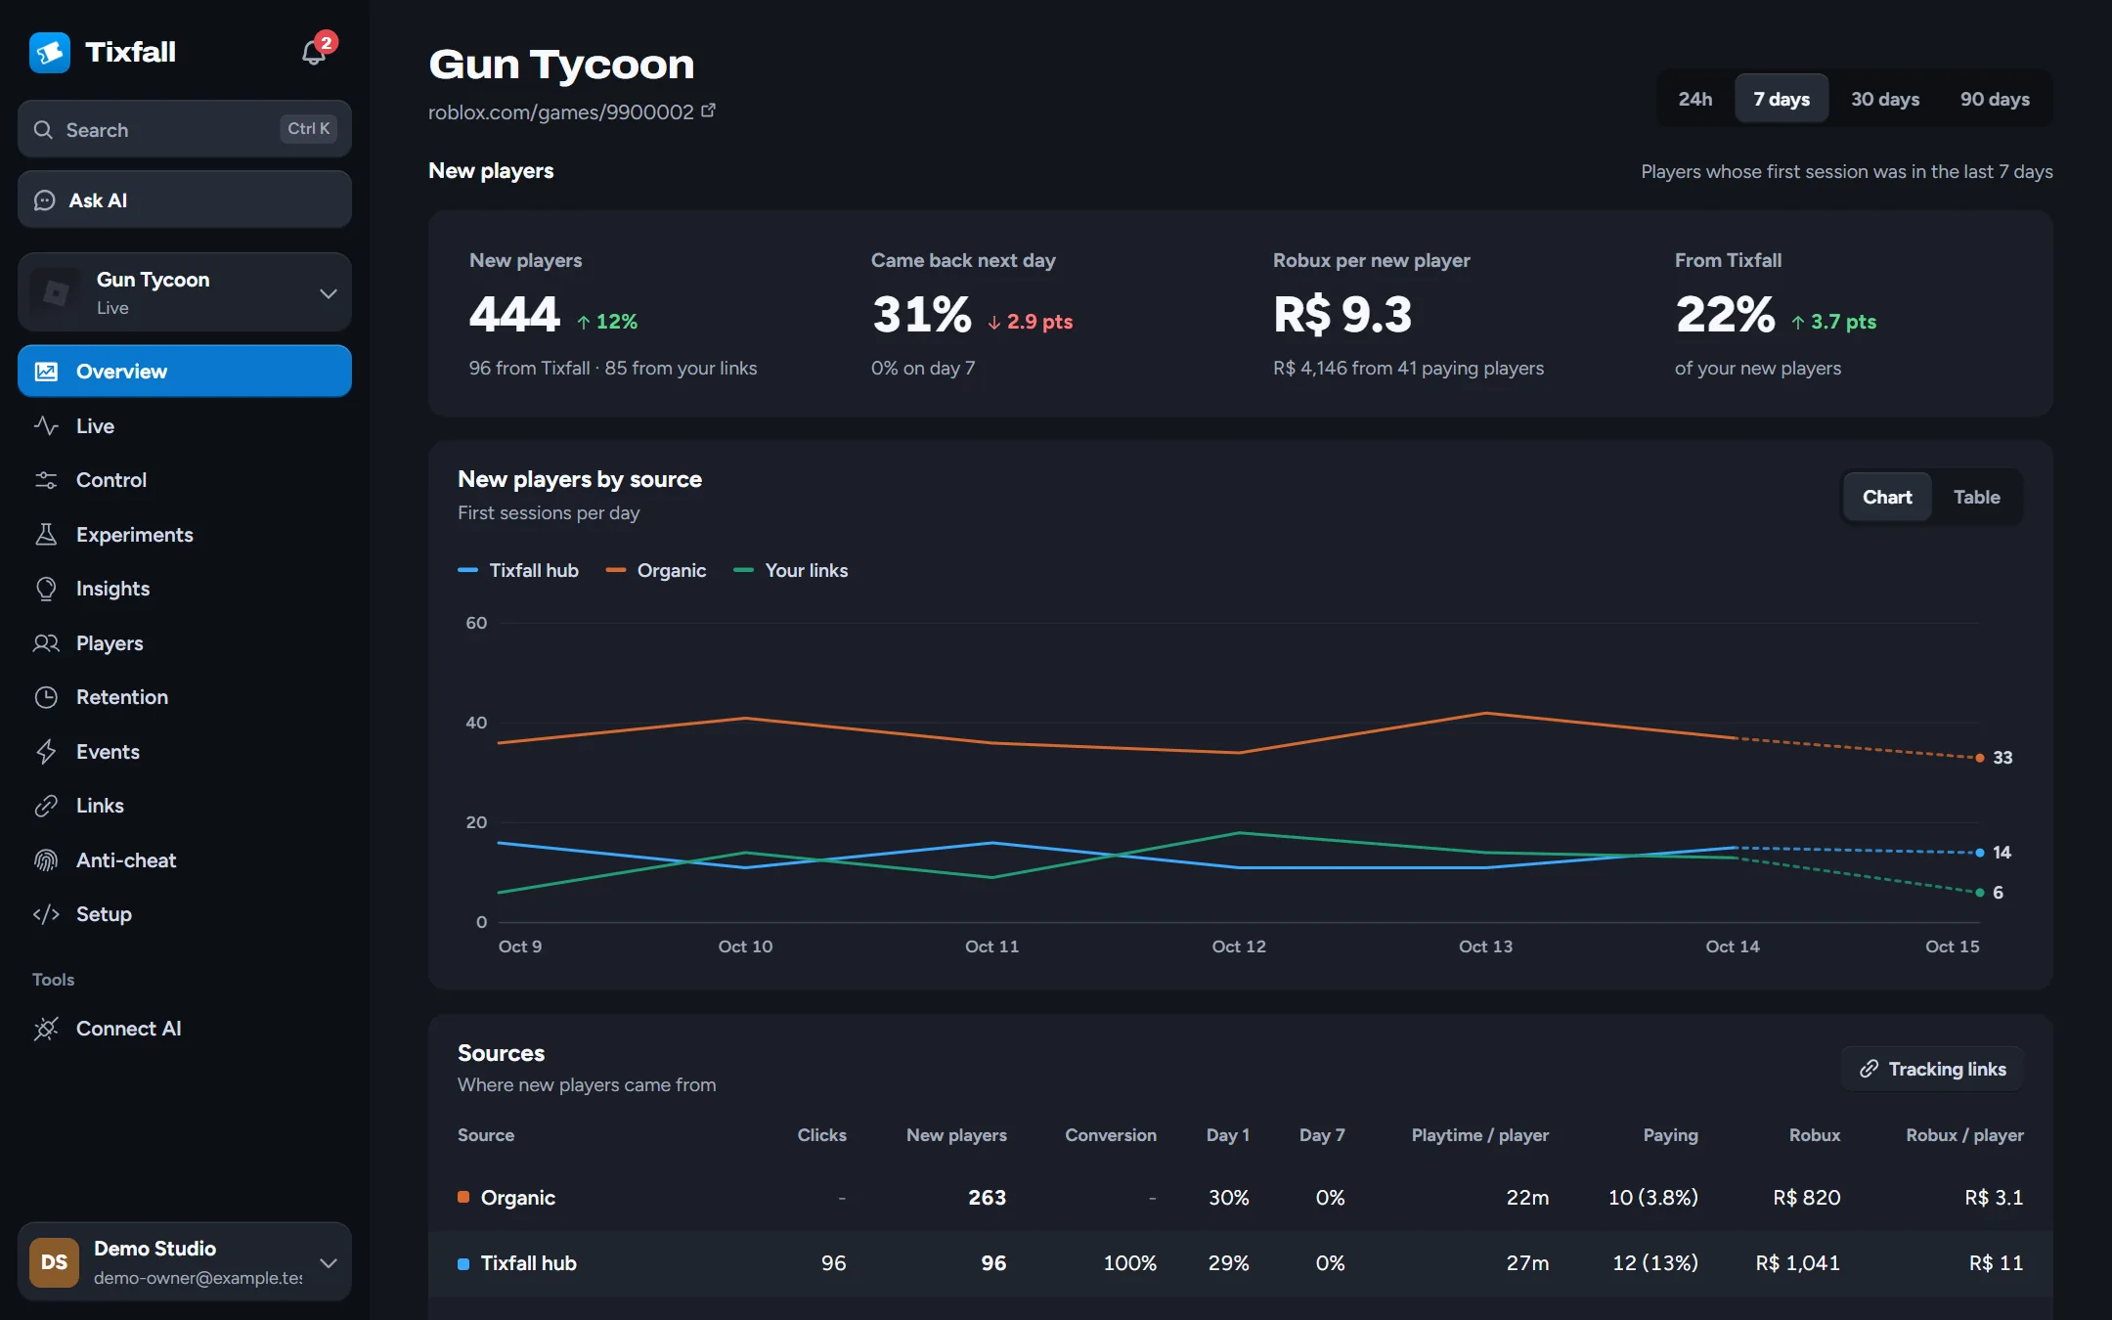Open the Retention page from sidebar
2112x1320 pixels.
pos(185,697)
